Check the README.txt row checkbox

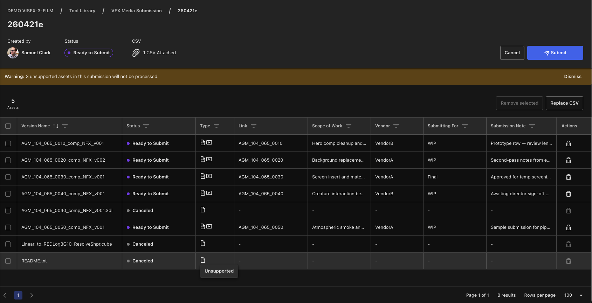point(8,261)
